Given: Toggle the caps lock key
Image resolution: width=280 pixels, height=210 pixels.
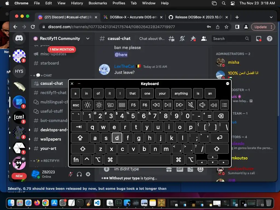Looking at the screenshot, I should click(80, 138).
